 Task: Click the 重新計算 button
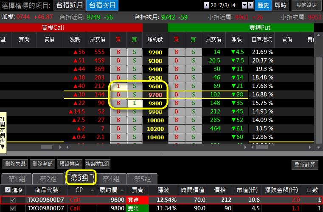pos(305,164)
